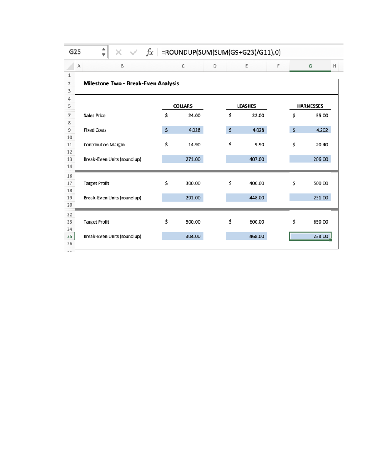365x473 pixels.
Task: Select row 2 header
Action: click(70, 83)
